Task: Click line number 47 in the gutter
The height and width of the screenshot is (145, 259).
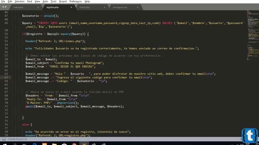Action: point(6,16)
